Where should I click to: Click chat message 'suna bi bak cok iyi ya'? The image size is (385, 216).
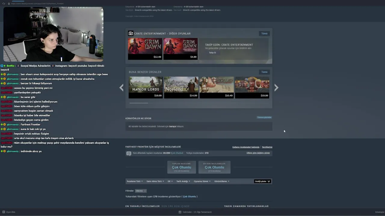[x=33, y=129]
